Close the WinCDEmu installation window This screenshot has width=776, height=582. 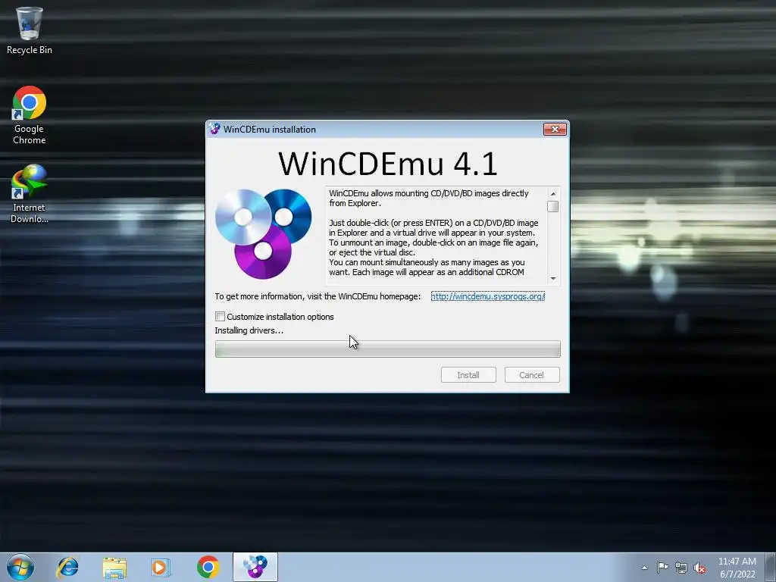[x=555, y=129]
